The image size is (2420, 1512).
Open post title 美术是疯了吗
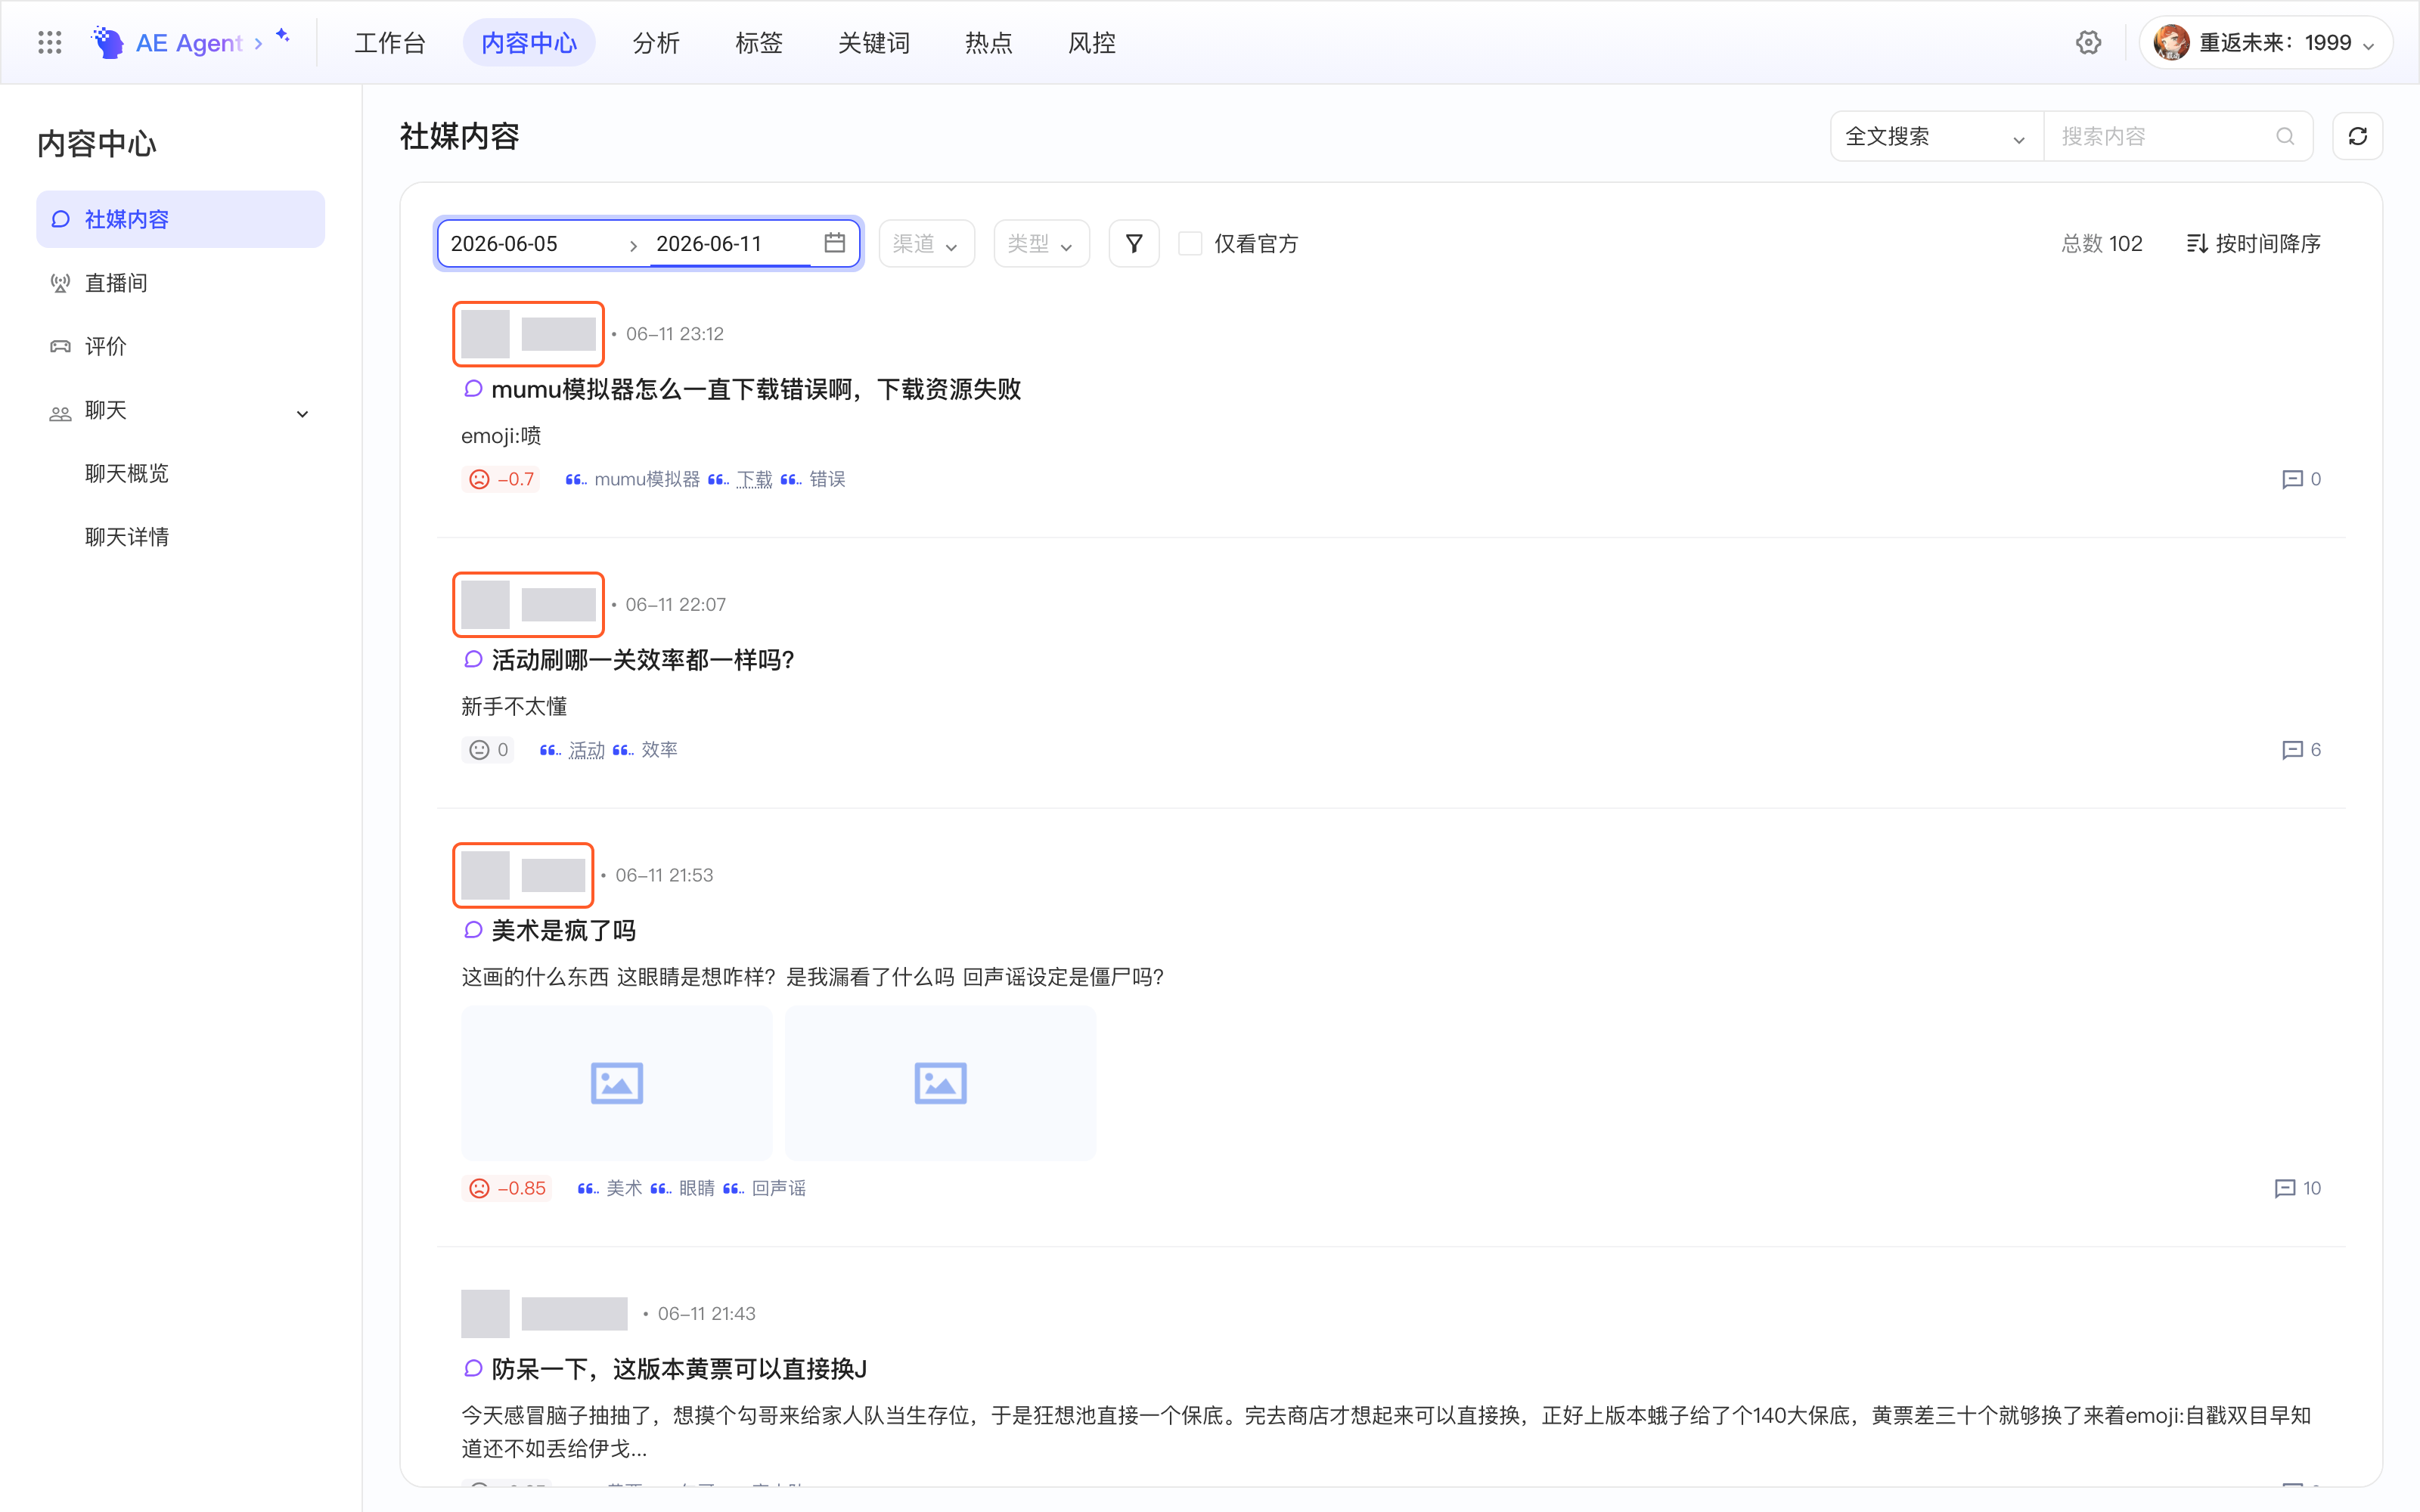(564, 931)
